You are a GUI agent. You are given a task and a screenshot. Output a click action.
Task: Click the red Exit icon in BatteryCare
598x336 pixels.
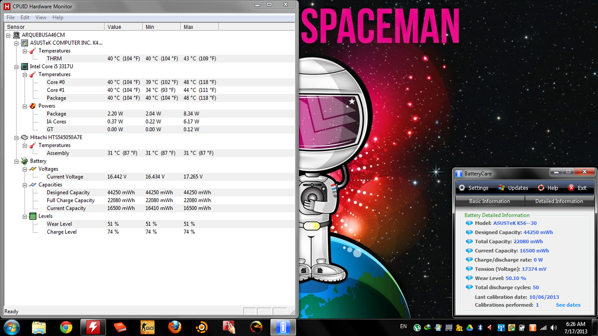coord(571,188)
